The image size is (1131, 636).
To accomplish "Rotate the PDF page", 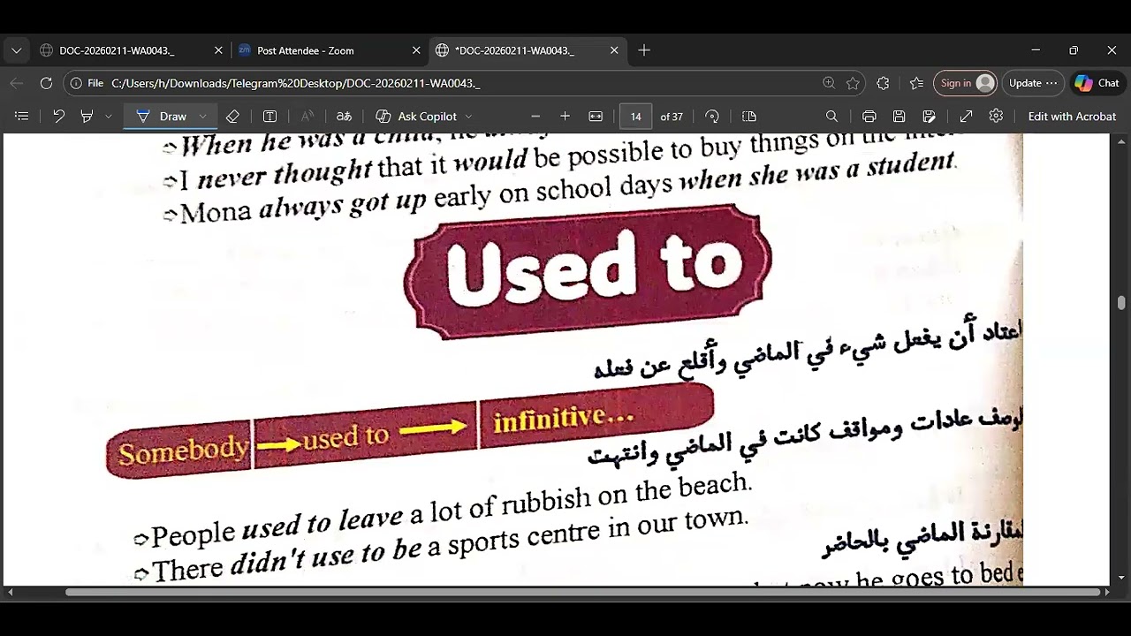I will (712, 116).
